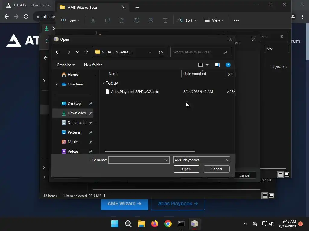Close the AME Wizard Beta tab
This screenshot has height=231, width=309.
click(123, 7)
